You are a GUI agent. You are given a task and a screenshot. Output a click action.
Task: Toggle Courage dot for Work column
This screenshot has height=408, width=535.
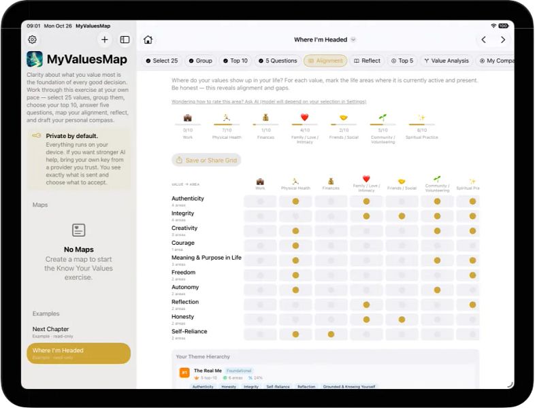point(260,245)
